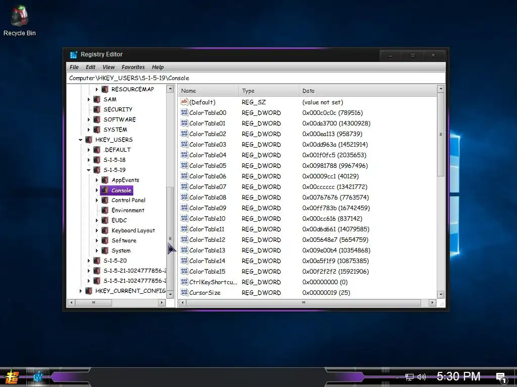The image size is (517, 387).
Task: Click data 0x00da3700 (14300928)
Action: pyautogui.click(x=336, y=123)
